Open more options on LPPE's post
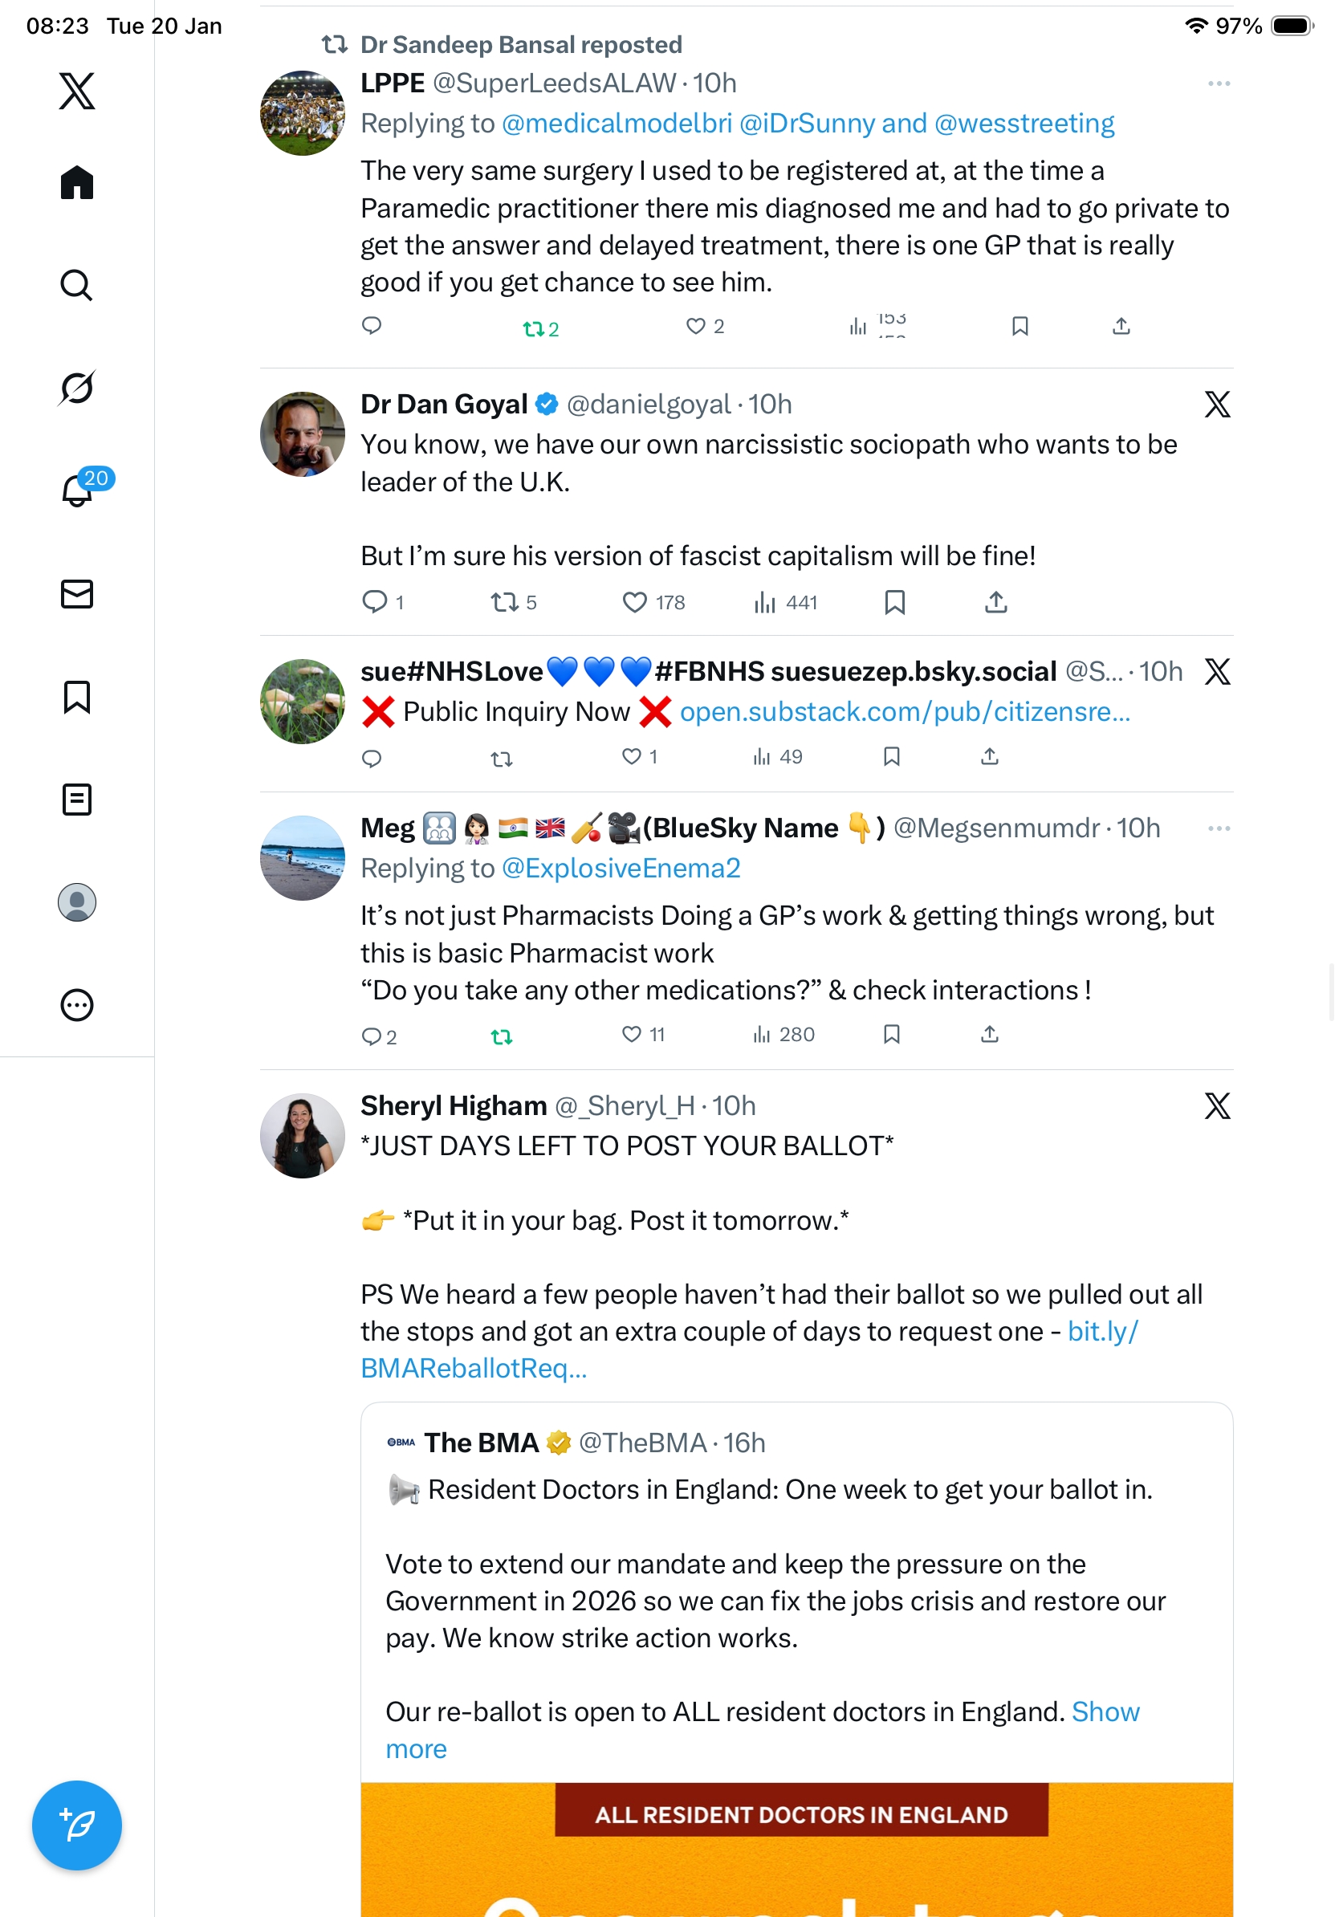 click(1218, 83)
